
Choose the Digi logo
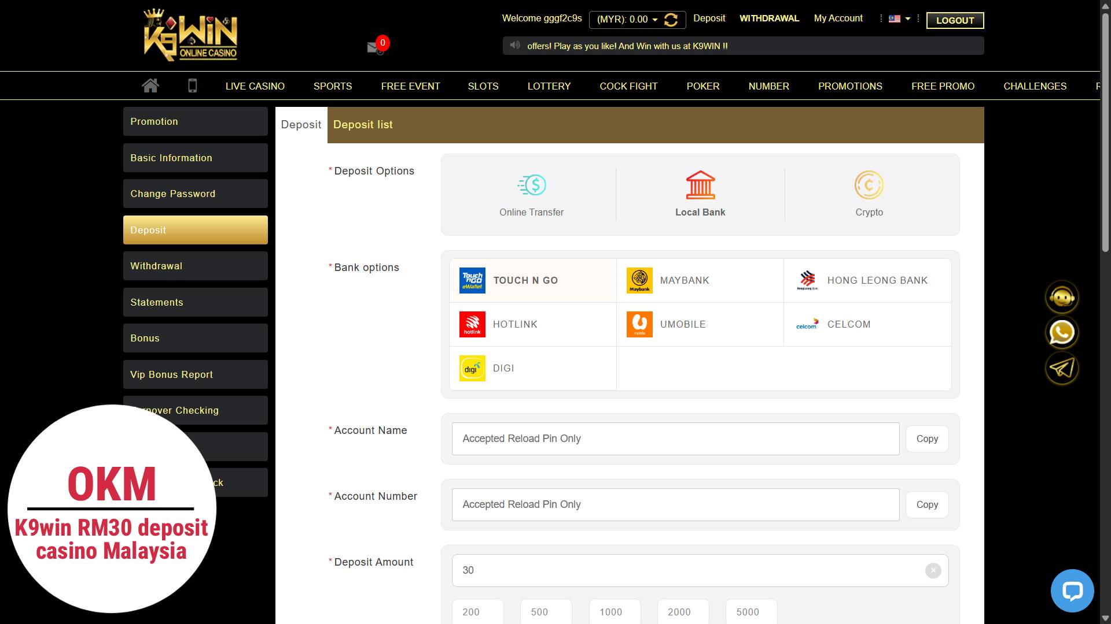[x=472, y=368]
